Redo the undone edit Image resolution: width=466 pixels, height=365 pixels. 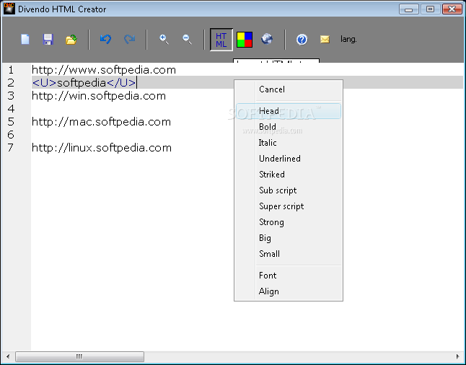[130, 39]
